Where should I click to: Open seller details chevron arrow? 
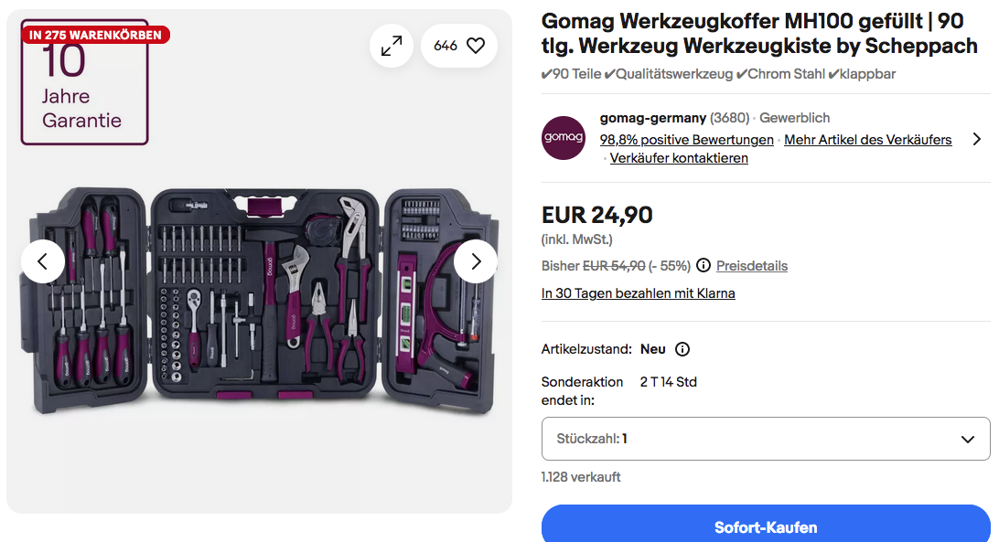coord(976,140)
